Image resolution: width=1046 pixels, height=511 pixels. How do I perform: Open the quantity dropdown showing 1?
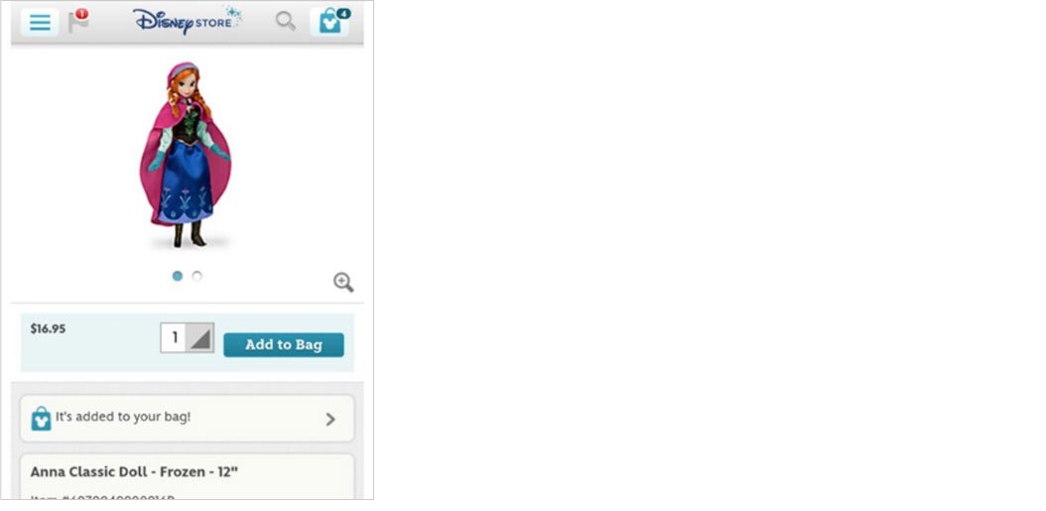pyautogui.click(x=187, y=337)
